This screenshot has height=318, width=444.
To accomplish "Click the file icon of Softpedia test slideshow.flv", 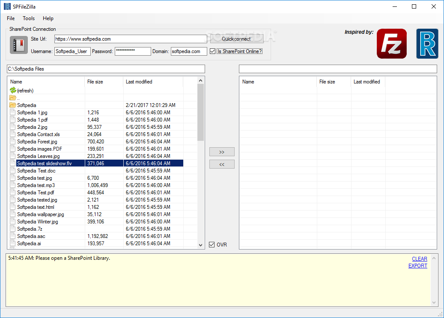I will [x=12, y=163].
